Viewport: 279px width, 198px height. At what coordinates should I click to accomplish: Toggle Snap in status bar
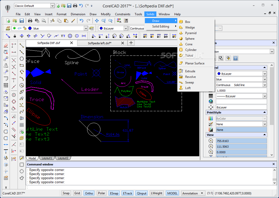pyautogui.click(x=66, y=193)
